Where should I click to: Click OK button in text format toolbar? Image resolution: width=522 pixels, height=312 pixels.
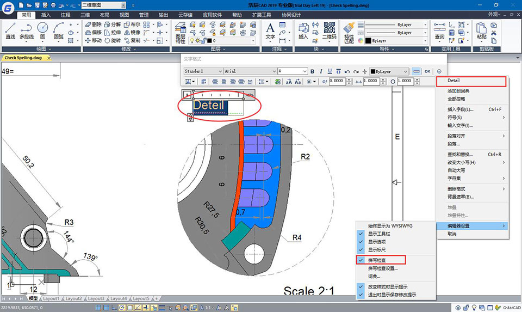427,71
